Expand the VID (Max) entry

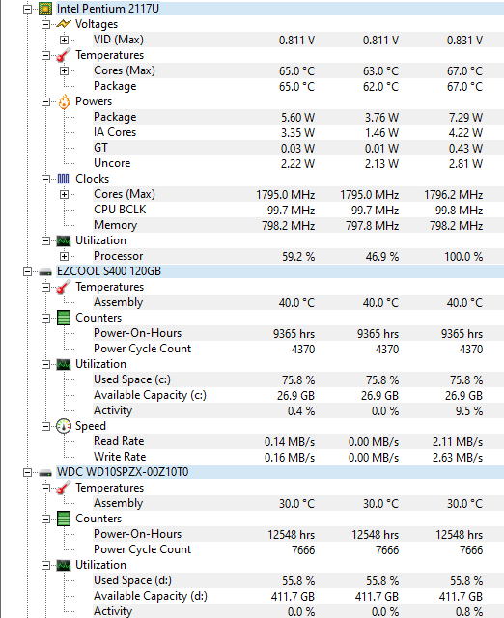[x=64, y=40]
